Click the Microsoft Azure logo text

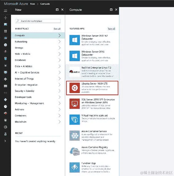click(16, 4)
